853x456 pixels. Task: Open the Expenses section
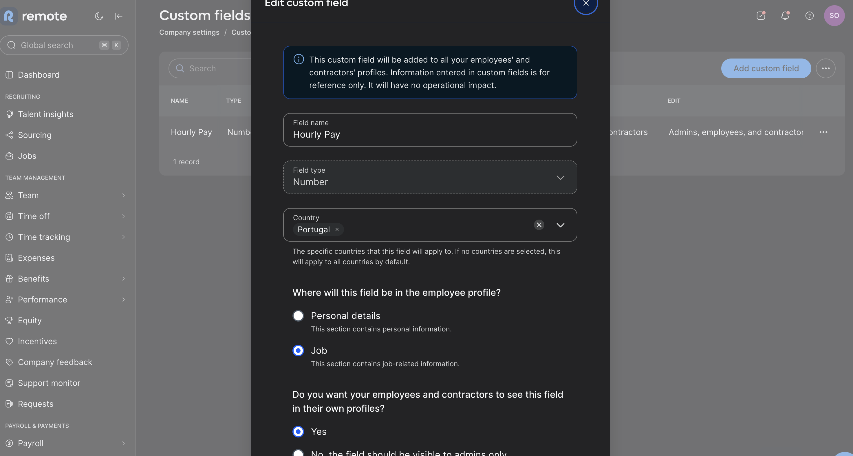(36, 258)
